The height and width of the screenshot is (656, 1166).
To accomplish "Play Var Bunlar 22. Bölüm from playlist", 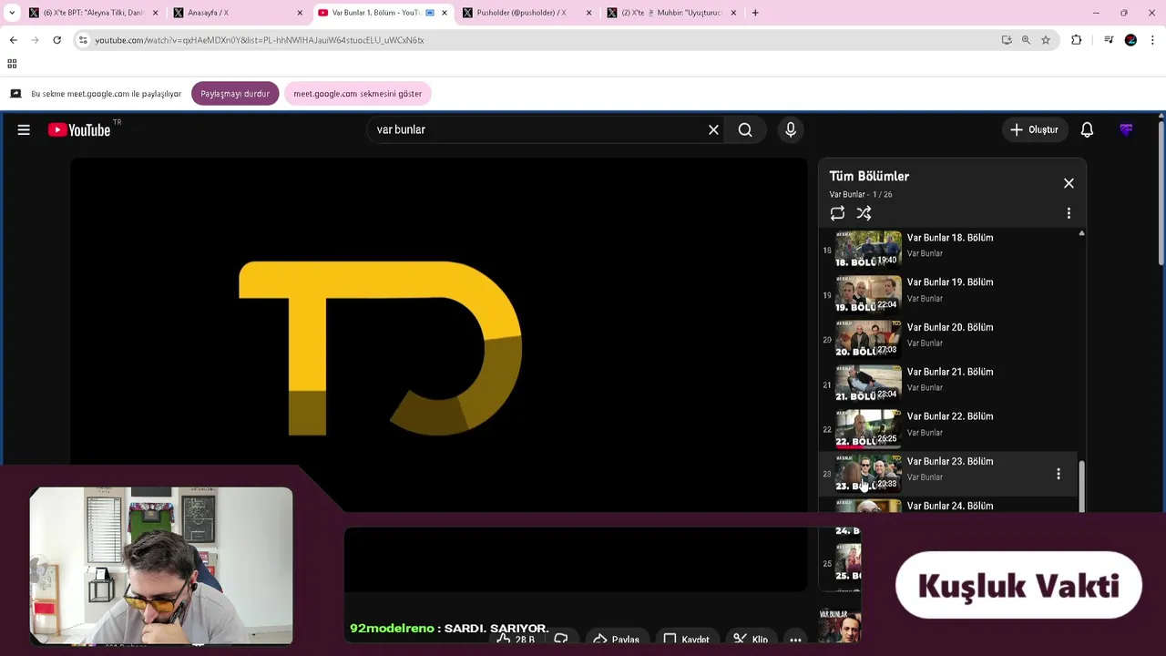I will tap(947, 428).
